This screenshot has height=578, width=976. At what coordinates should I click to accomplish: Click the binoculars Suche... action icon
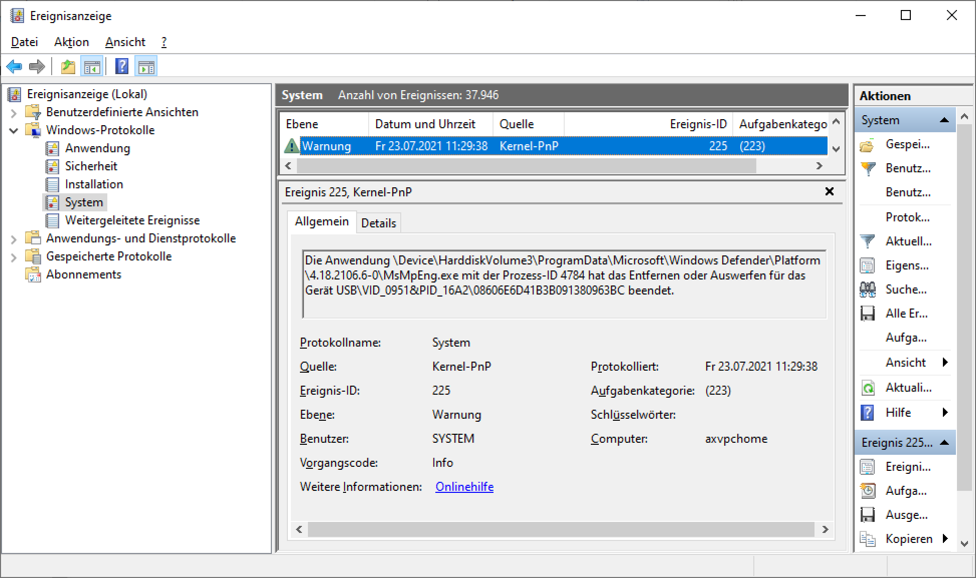point(867,290)
